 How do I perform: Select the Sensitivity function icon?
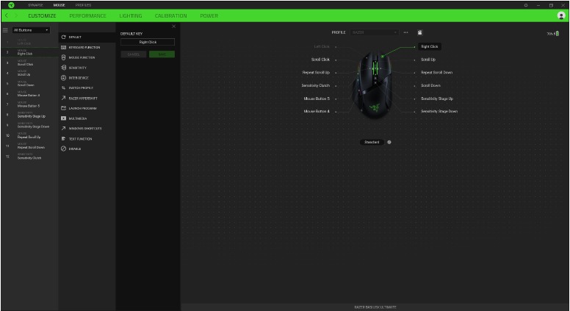(x=64, y=68)
